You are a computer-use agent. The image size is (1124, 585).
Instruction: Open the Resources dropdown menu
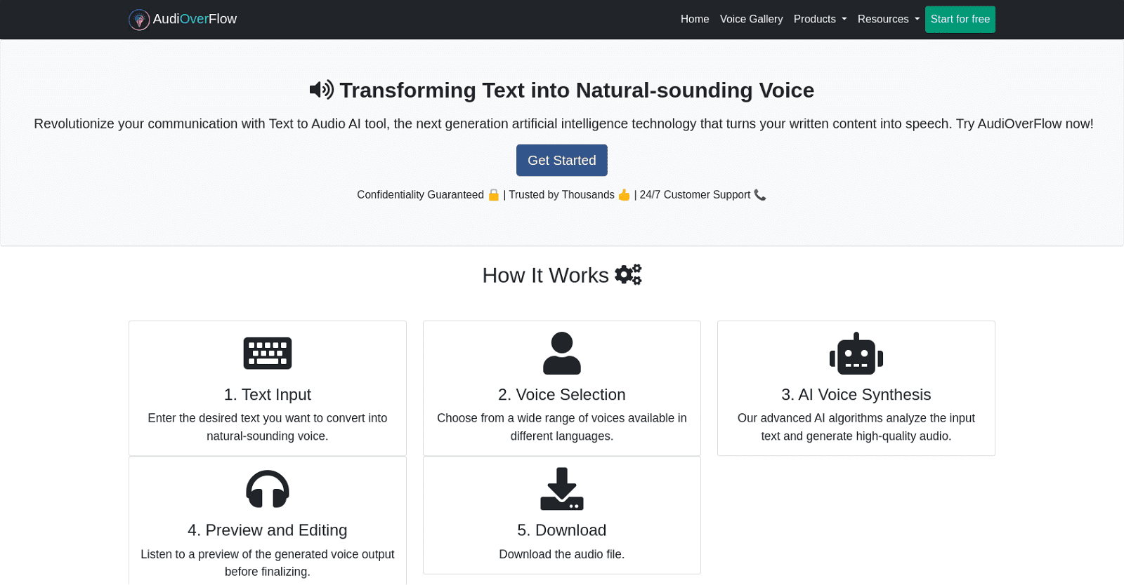pyautogui.click(x=888, y=20)
